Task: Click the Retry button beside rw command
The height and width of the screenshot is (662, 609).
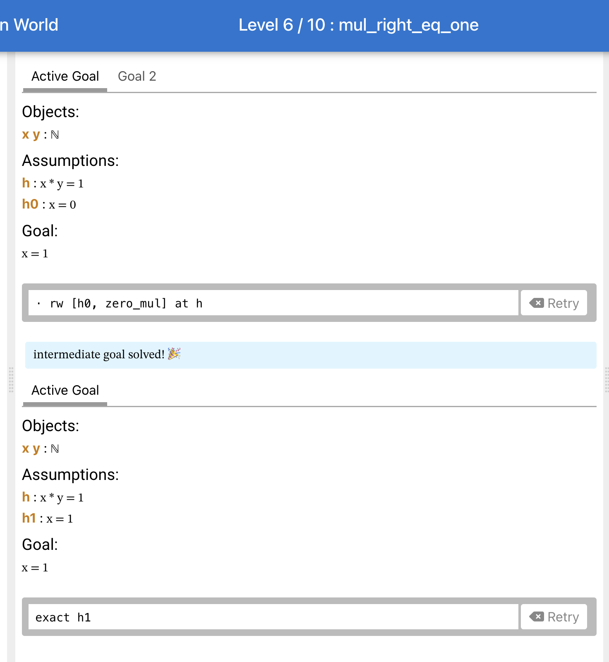Action: pos(554,303)
